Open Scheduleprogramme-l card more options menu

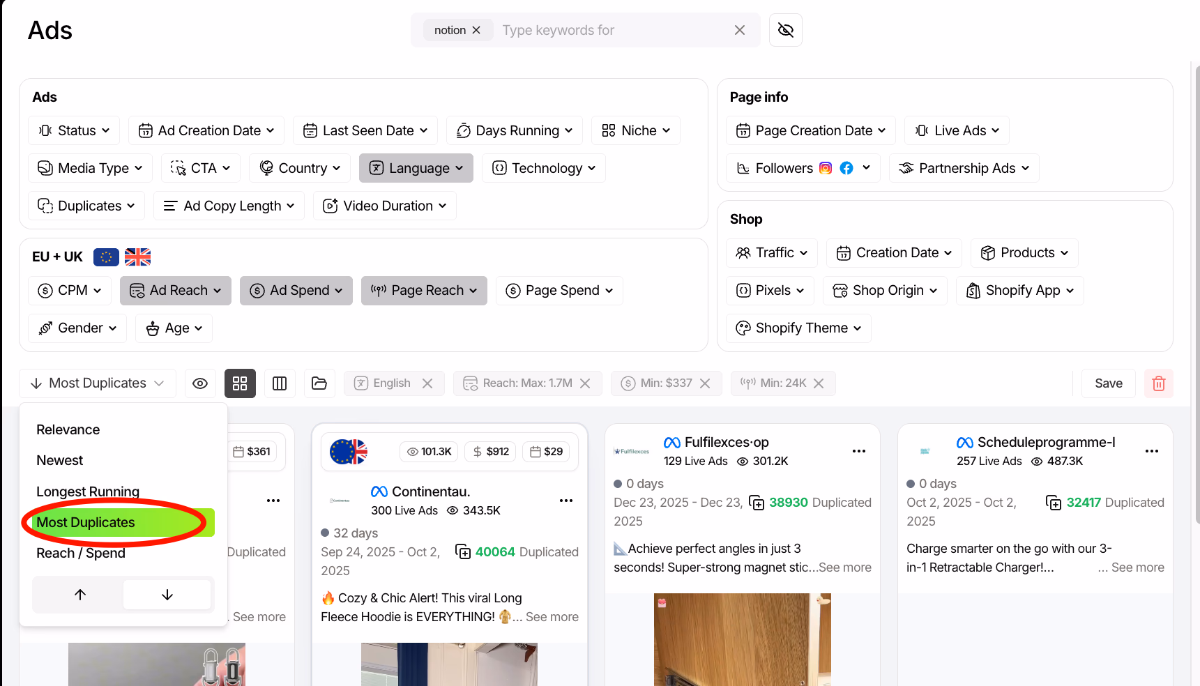coord(1152,451)
